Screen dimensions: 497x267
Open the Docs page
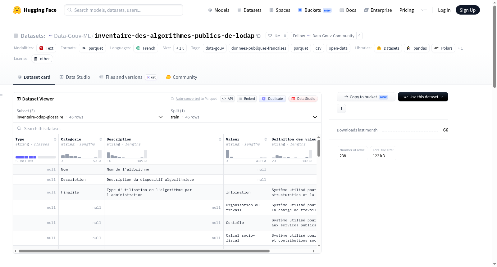pyautogui.click(x=348, y=10)
